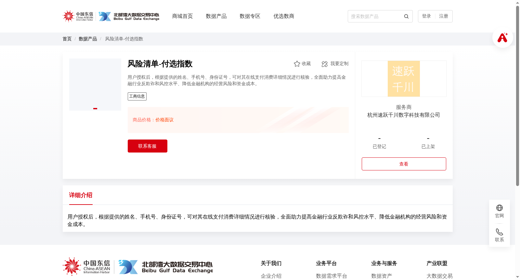The height and width of the screenshot is (280, 520).
Task: Open the 数据产品 nav menu
Action: tap(216, 16)
